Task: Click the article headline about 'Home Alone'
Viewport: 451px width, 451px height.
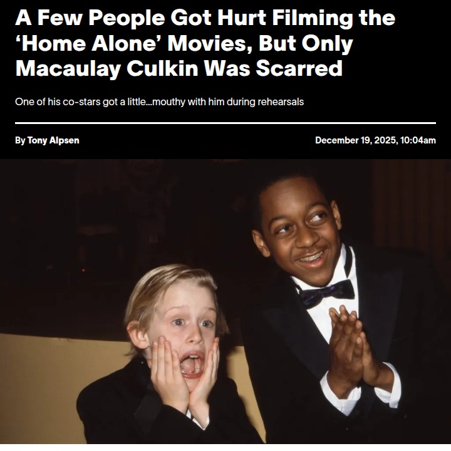Action: tap(205, 43)
